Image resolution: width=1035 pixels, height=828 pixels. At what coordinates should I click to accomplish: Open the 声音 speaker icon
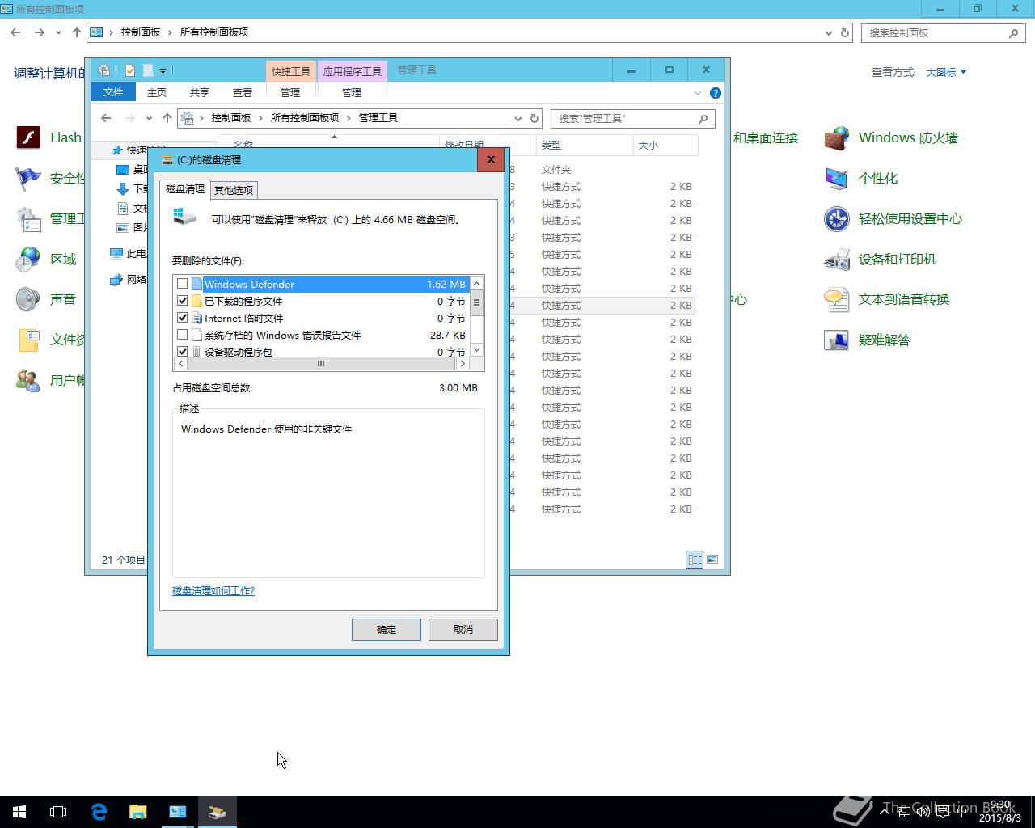[28, 300]
